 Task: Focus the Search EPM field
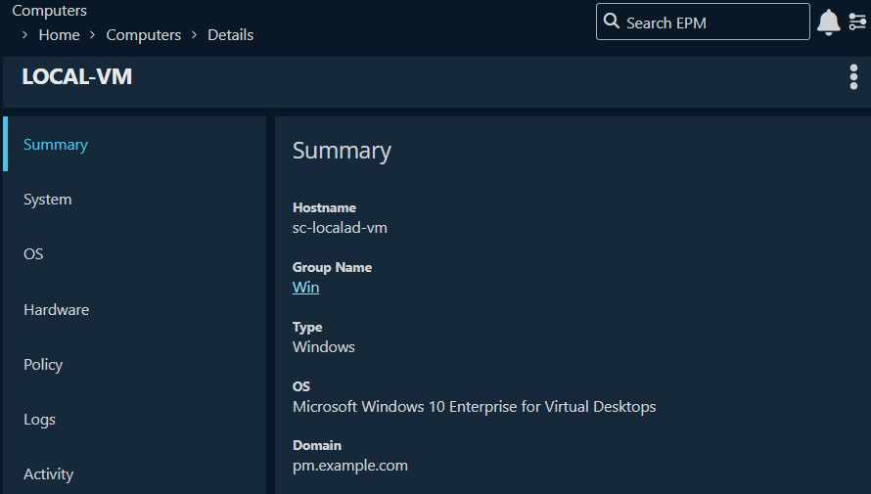(703, 22)
